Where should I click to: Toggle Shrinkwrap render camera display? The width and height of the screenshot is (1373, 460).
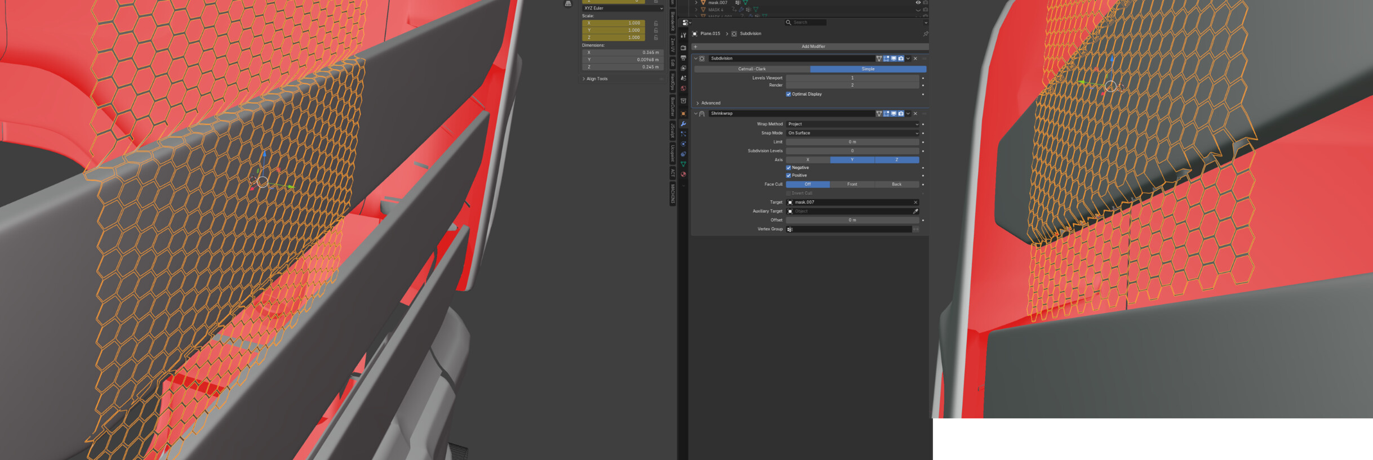coord(901,114)
